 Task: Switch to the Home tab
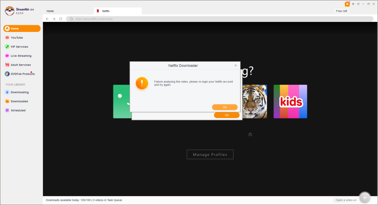50,11
